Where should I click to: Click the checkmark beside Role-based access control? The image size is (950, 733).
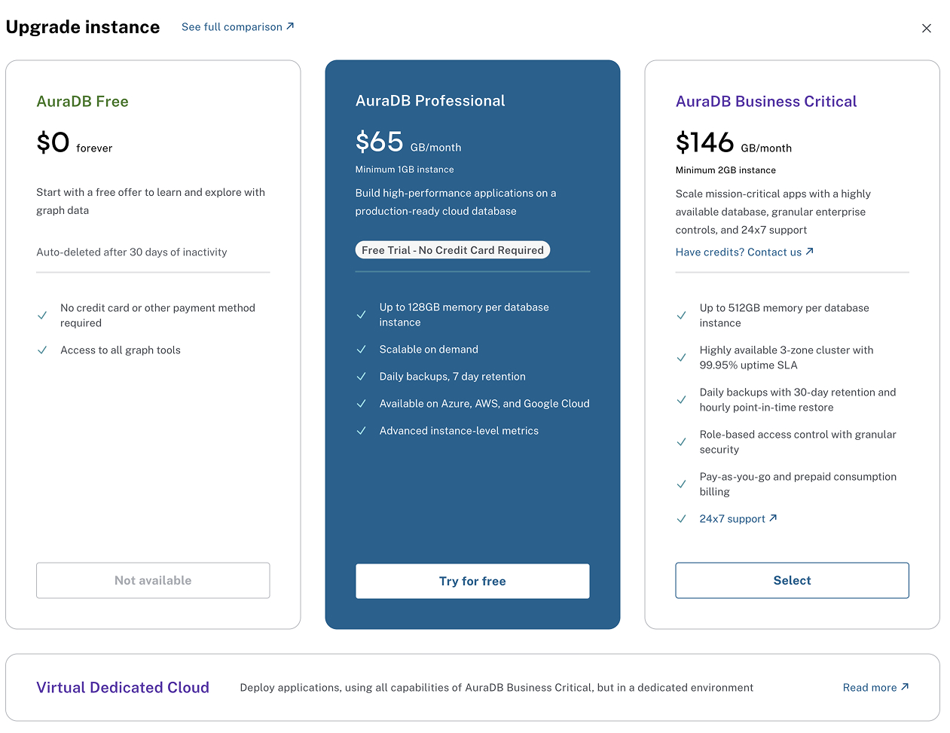click(x=681, y=441)
